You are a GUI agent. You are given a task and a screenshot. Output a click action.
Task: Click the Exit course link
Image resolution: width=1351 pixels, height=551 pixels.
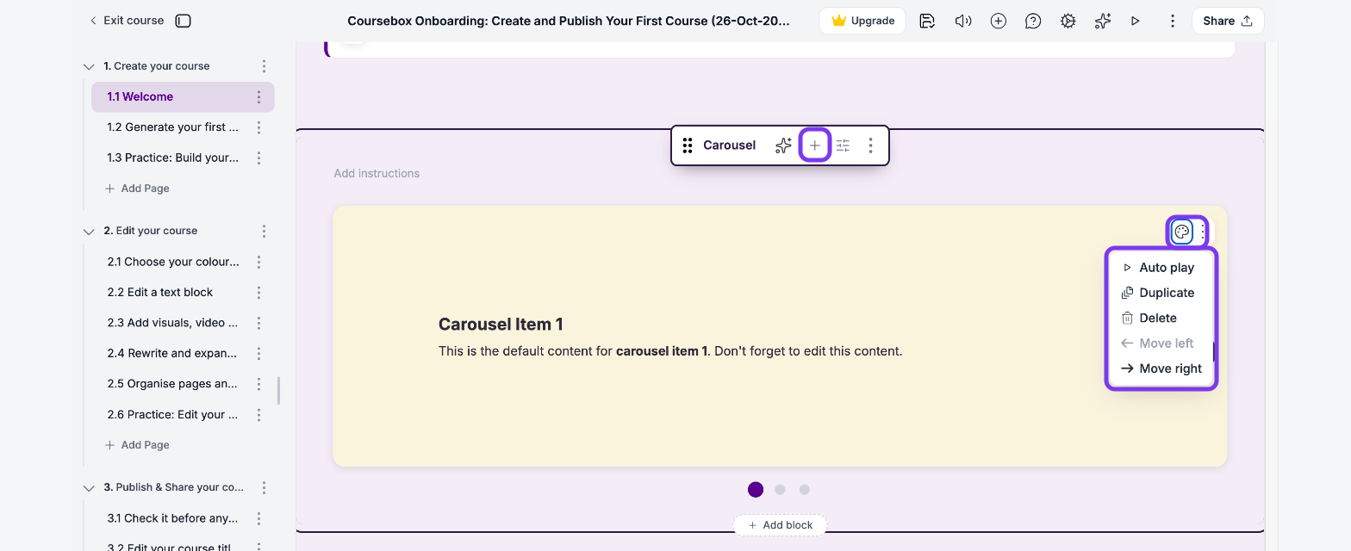[x=127, y=21]
